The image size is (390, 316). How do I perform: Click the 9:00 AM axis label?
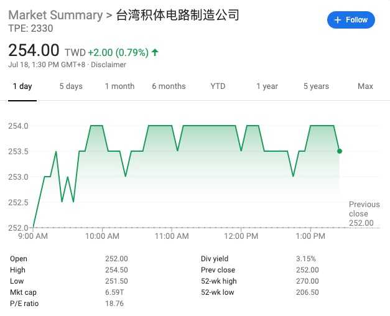point(33,236)
